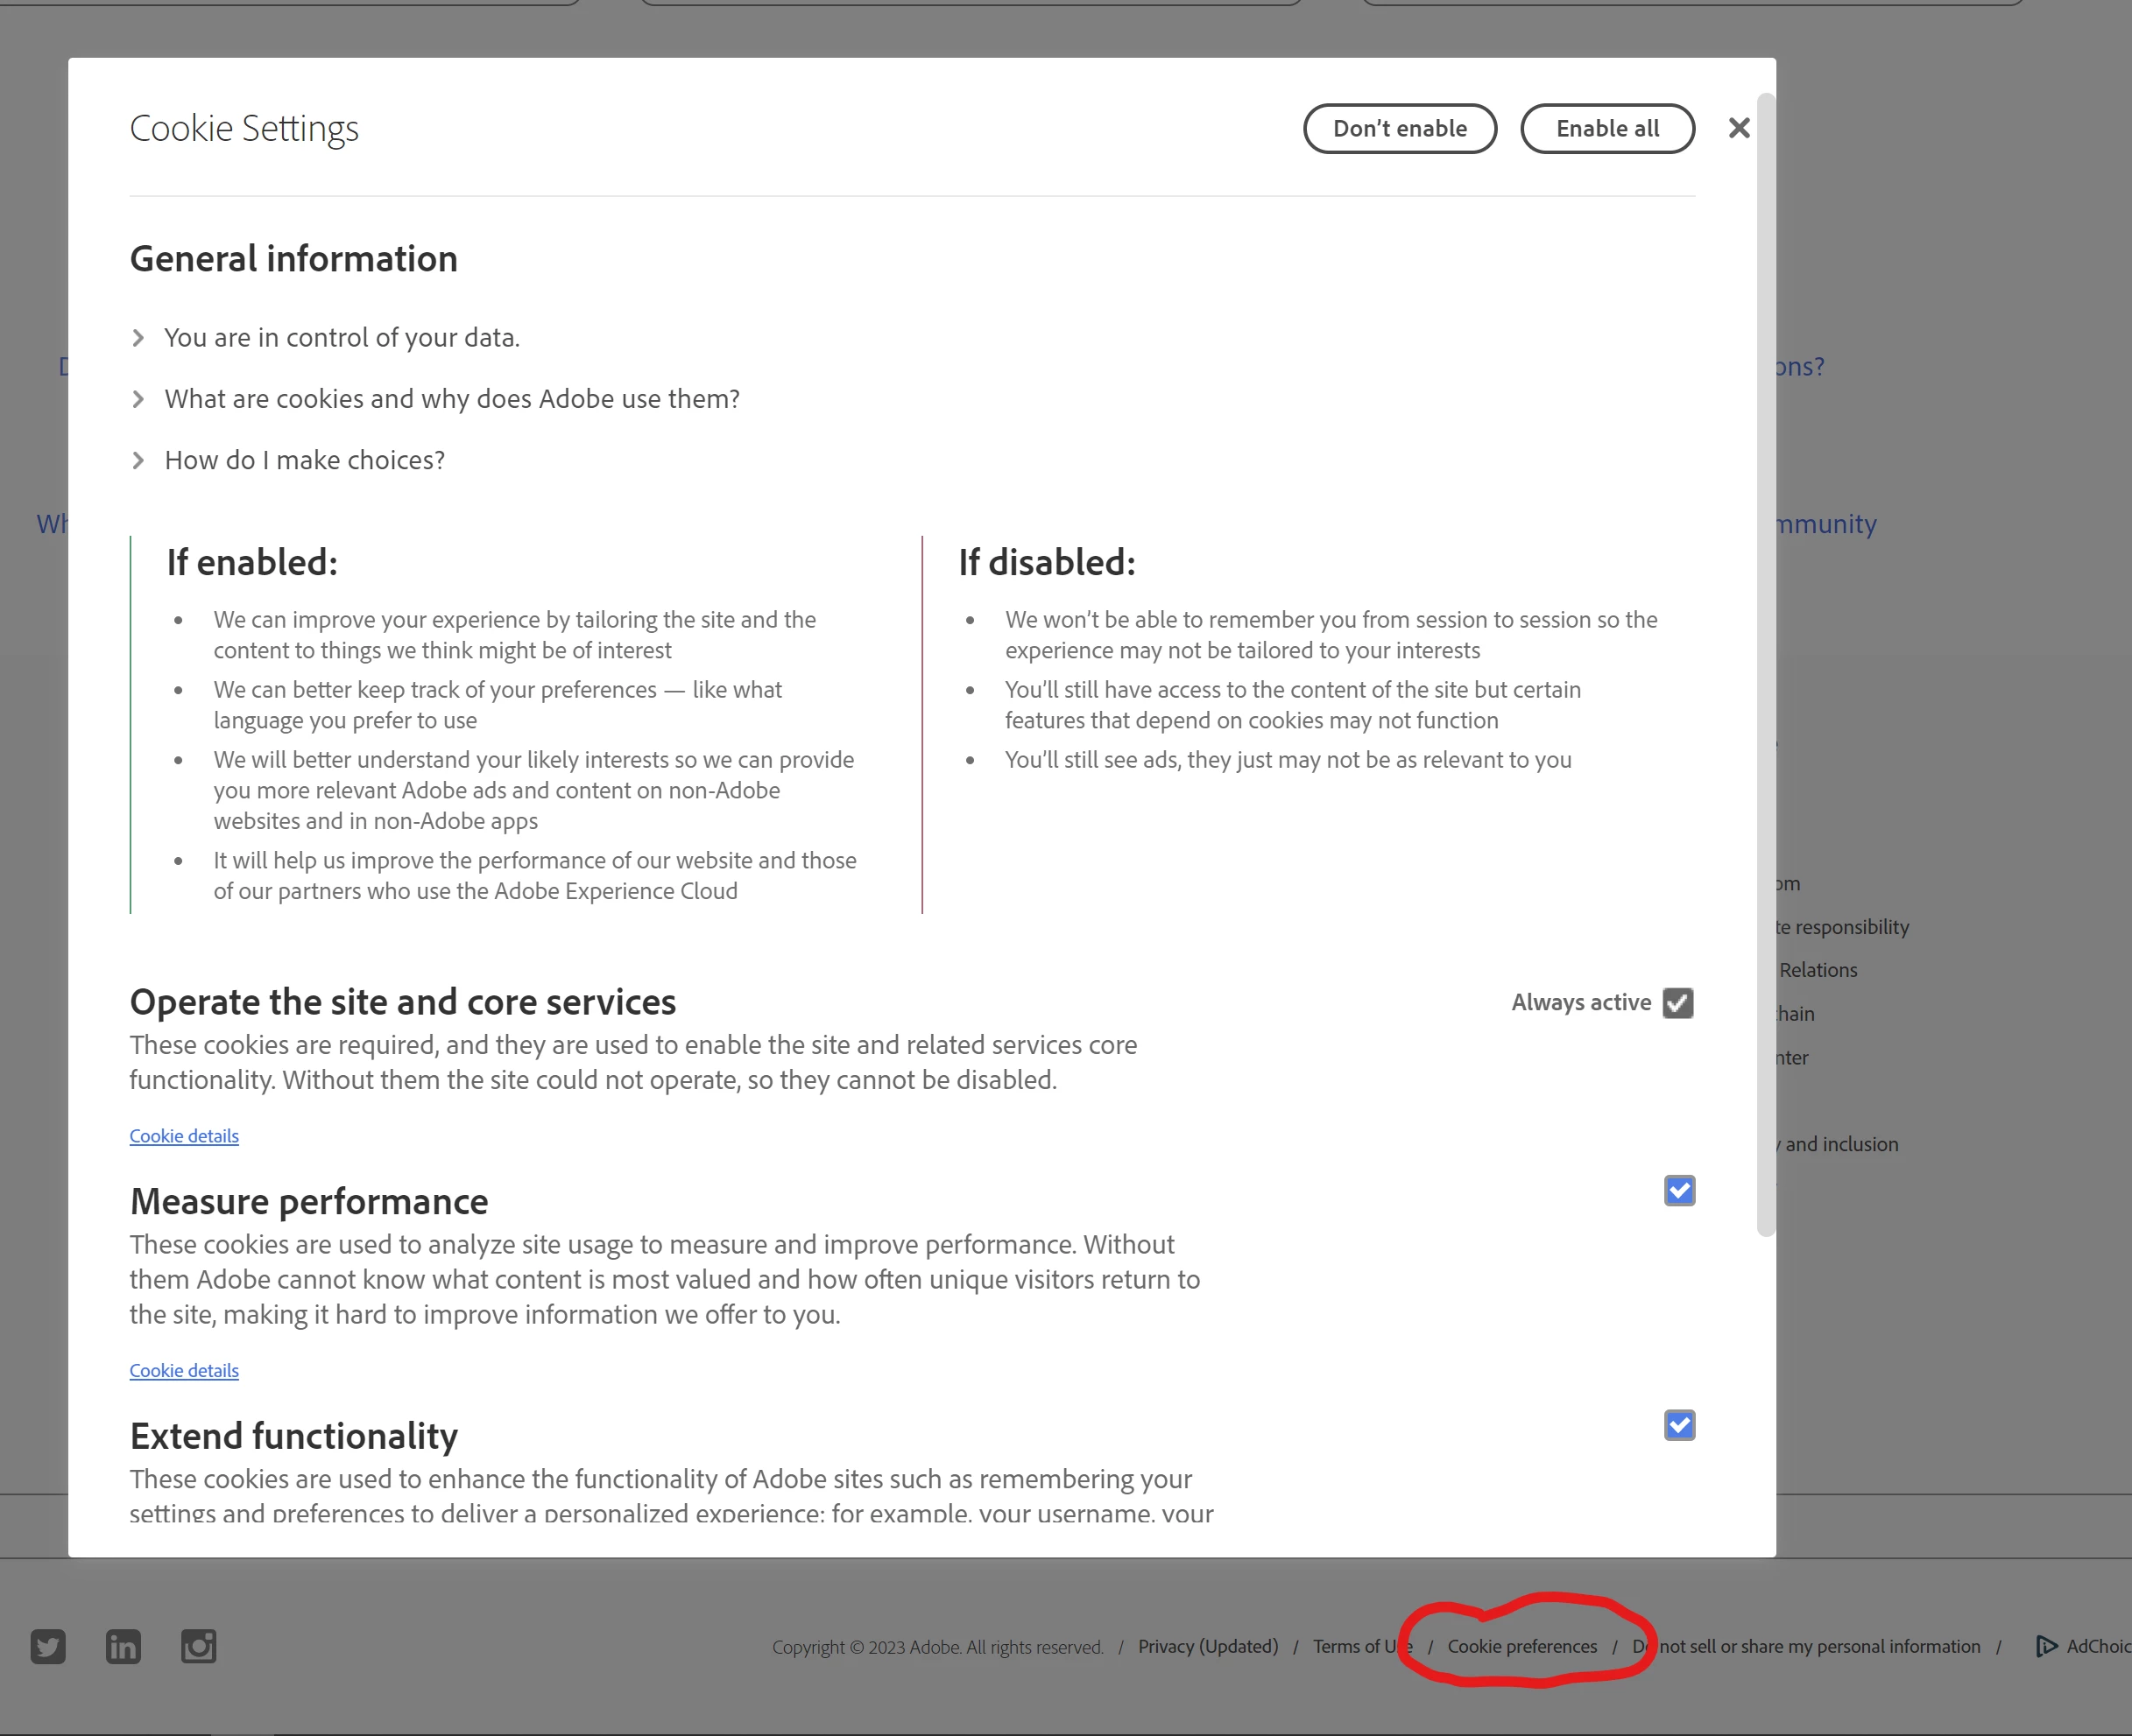The image size is (2132, 1736).
Task: Click the Don't enable button
Action: pos(1400,129)
